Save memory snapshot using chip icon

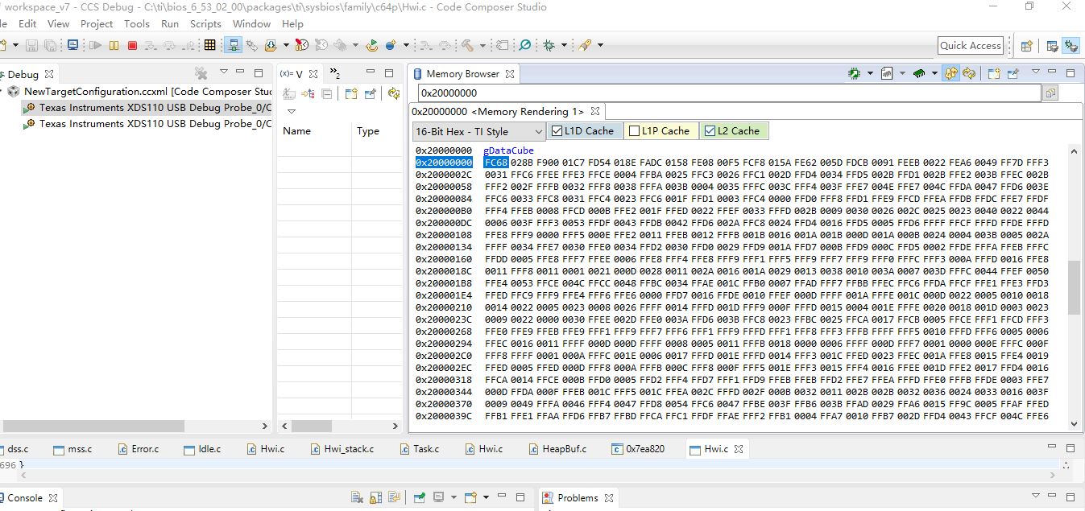(x=854, y=73)
